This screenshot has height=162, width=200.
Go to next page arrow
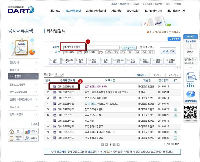click(114, 144)
